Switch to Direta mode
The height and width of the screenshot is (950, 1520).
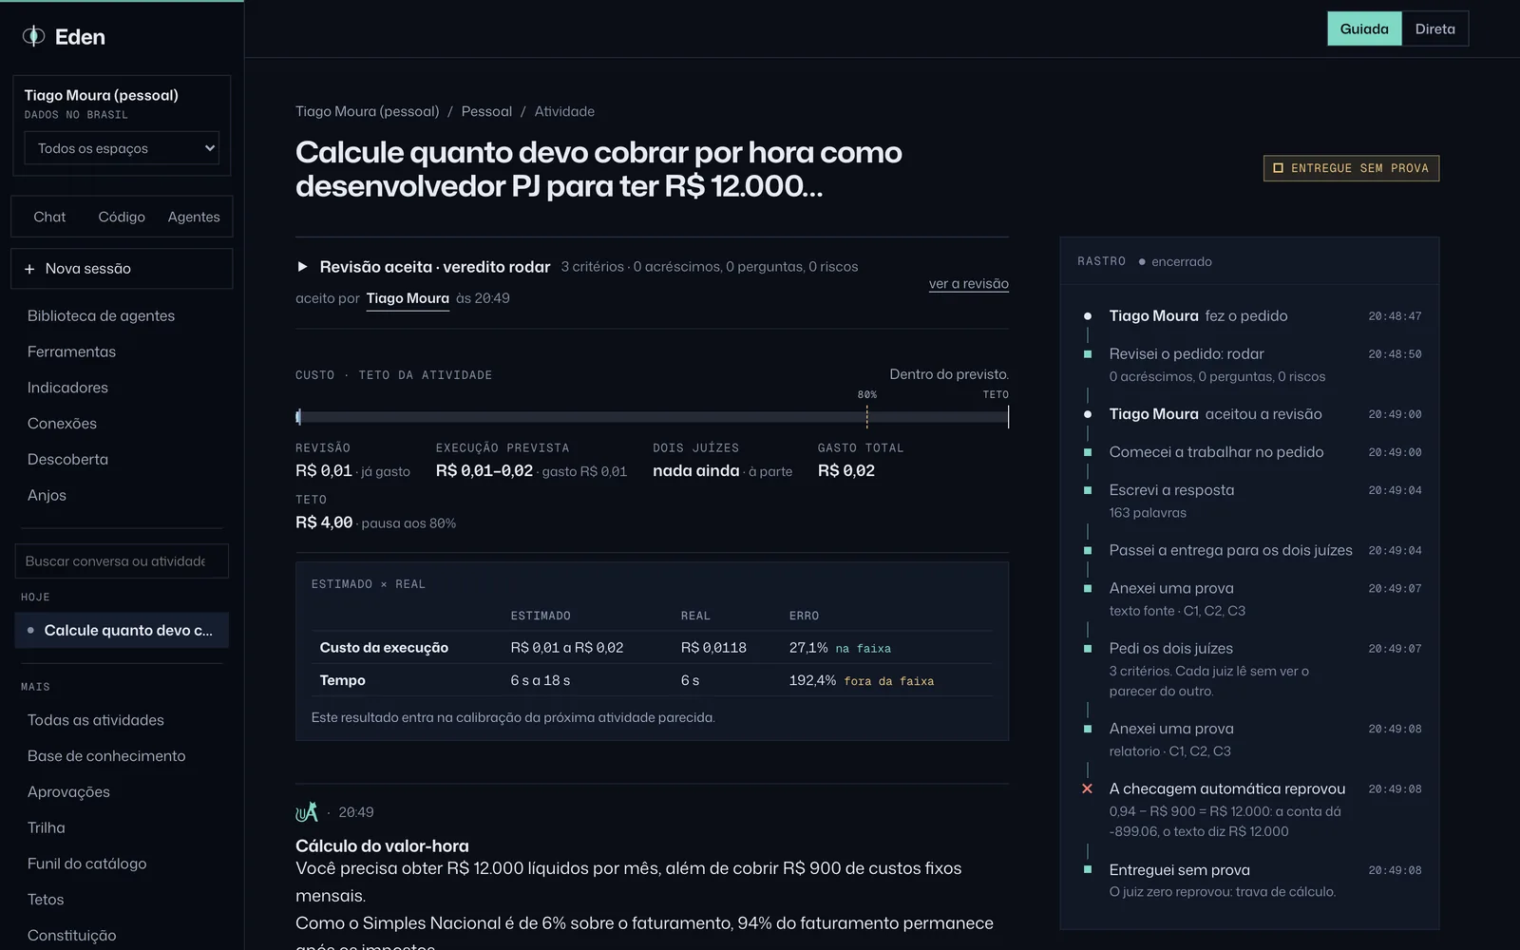pyautogui.click(x=1434, y=28)
